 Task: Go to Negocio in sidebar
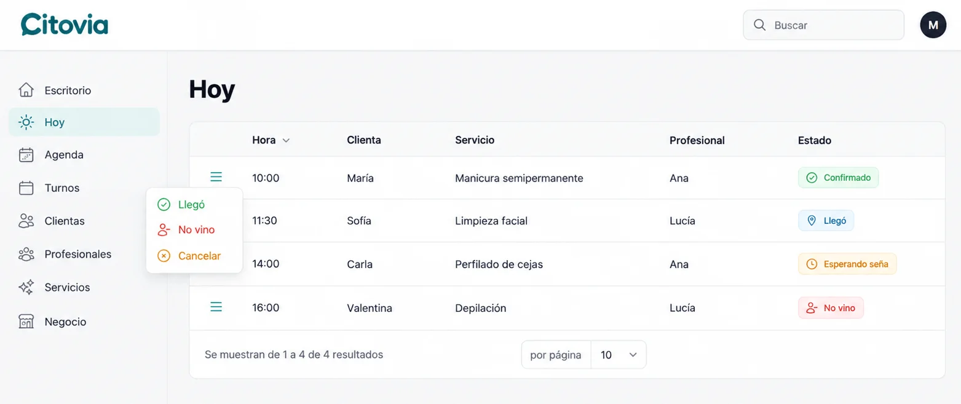[84, 322]
